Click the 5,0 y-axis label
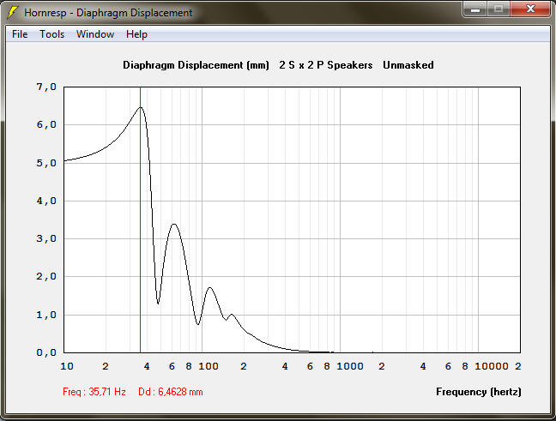 pos(46,163)
